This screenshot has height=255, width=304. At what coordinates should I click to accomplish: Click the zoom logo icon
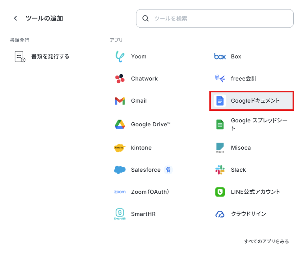point(120,192)
